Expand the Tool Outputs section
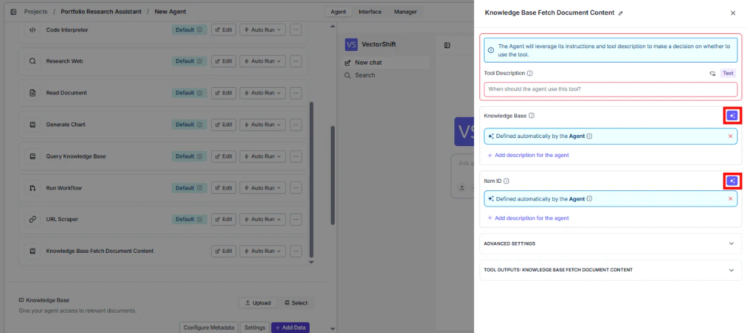Image resolution: width=747 pixels, height=333 pixels. point(611,270)
